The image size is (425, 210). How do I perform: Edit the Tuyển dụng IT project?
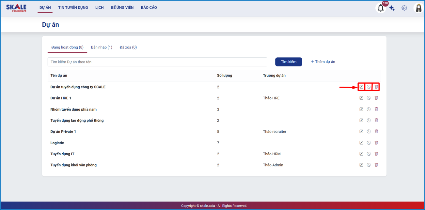tap(361, 154)
